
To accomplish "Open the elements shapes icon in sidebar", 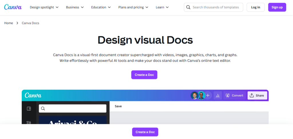I will [29, 123].
